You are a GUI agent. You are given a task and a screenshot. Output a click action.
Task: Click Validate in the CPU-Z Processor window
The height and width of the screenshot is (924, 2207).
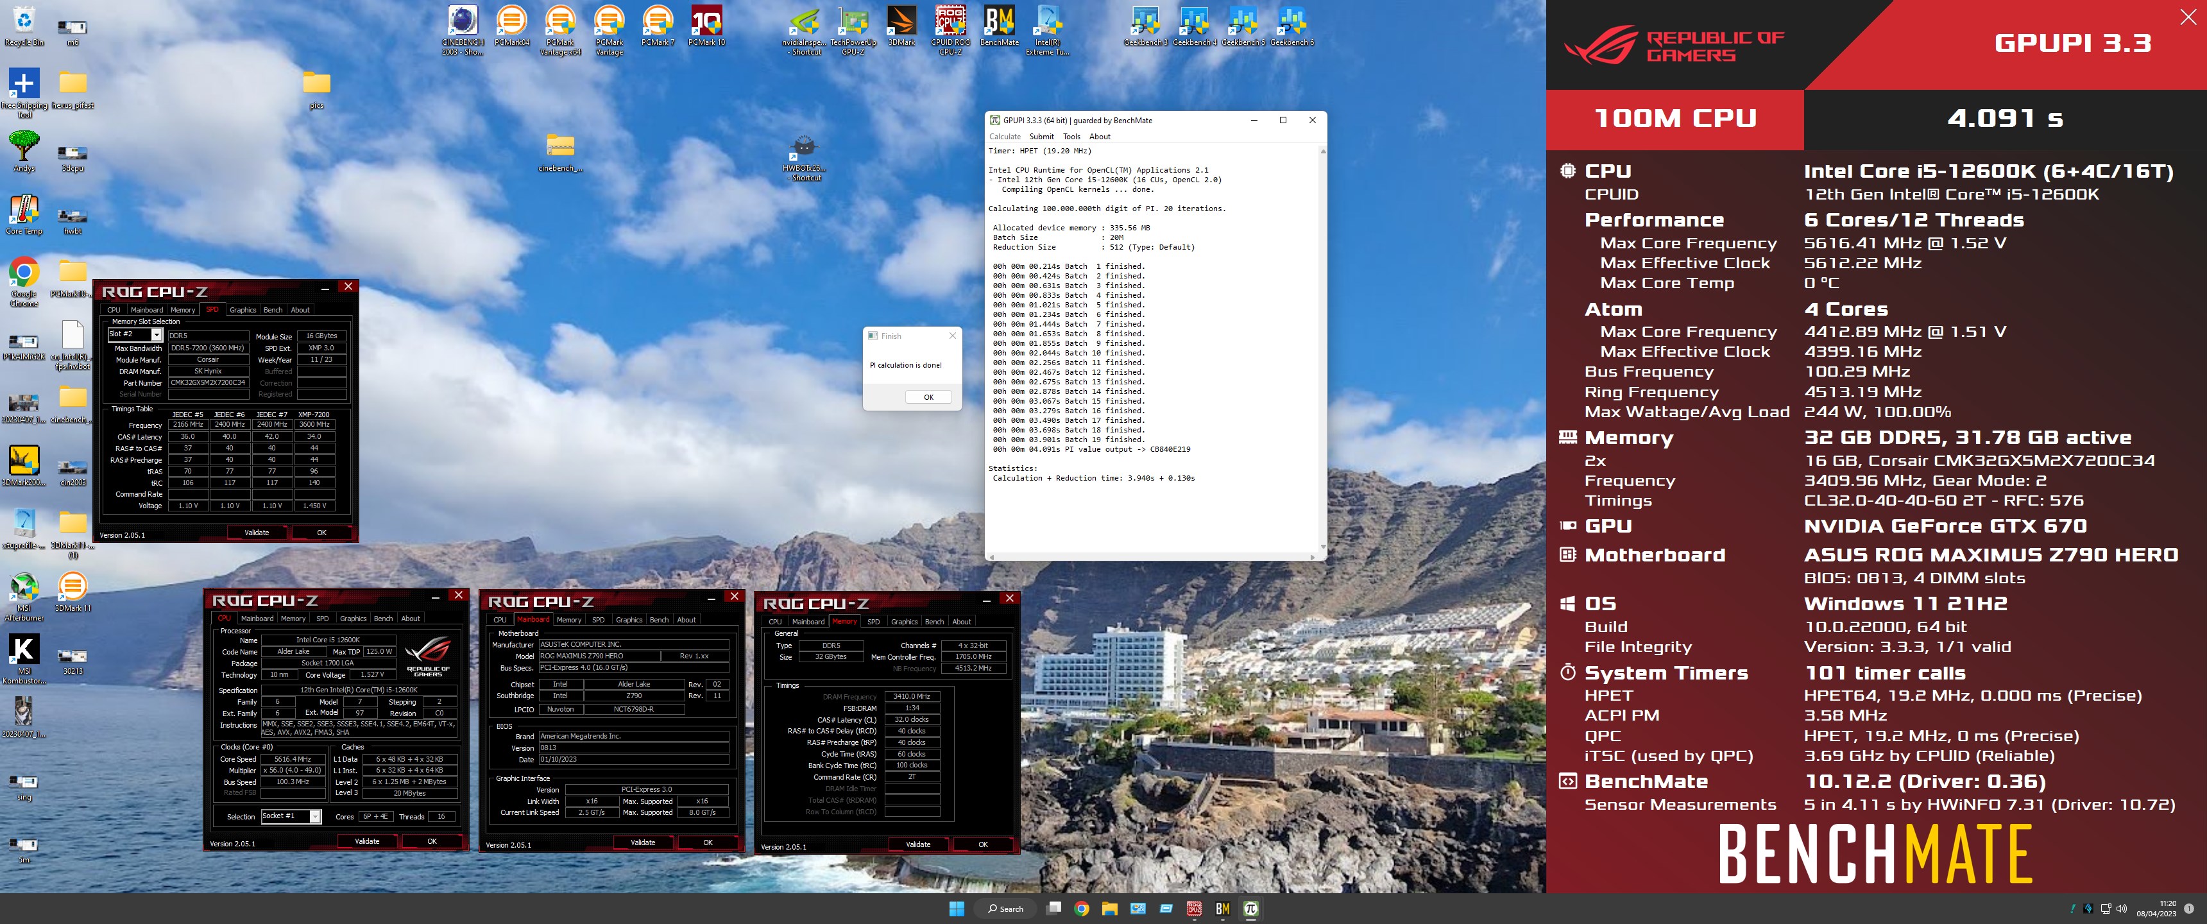pos(367,841)
